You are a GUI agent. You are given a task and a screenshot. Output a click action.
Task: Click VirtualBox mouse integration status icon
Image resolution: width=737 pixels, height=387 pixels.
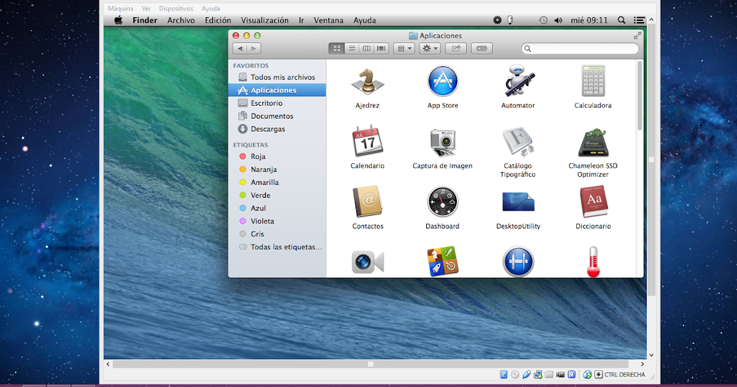coord(588,375)
